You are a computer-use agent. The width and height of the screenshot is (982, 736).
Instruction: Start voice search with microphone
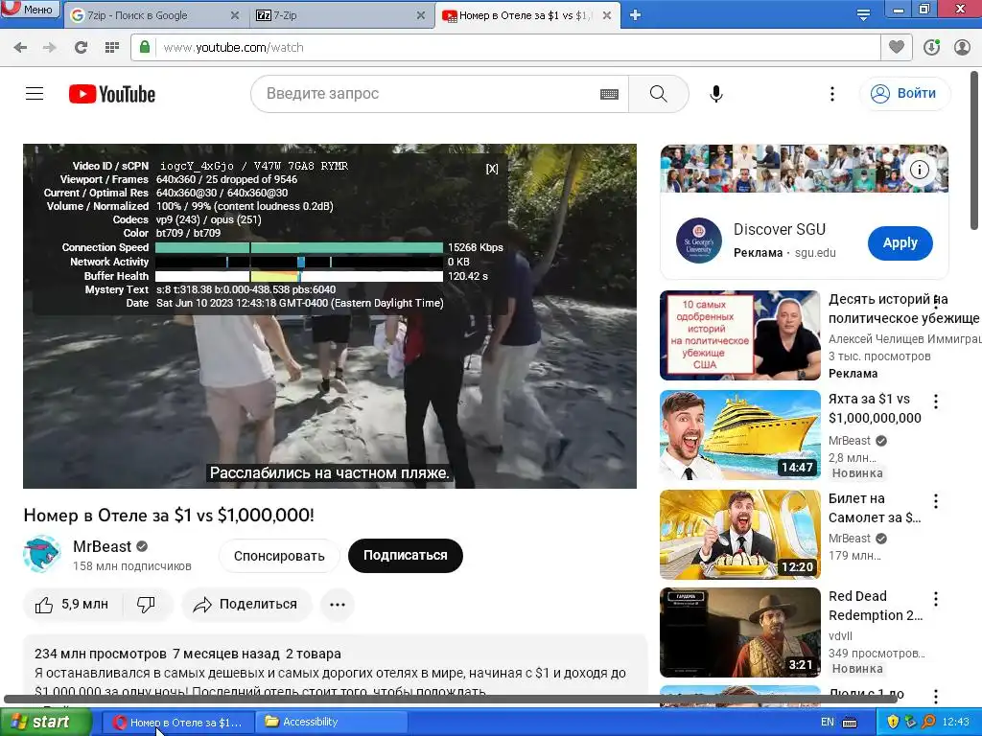point(716,94)
